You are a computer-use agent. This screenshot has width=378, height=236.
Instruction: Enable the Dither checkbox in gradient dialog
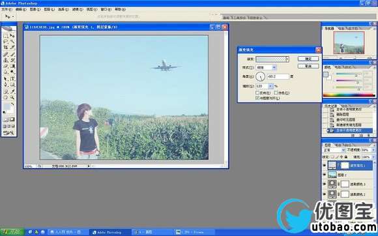276,93
